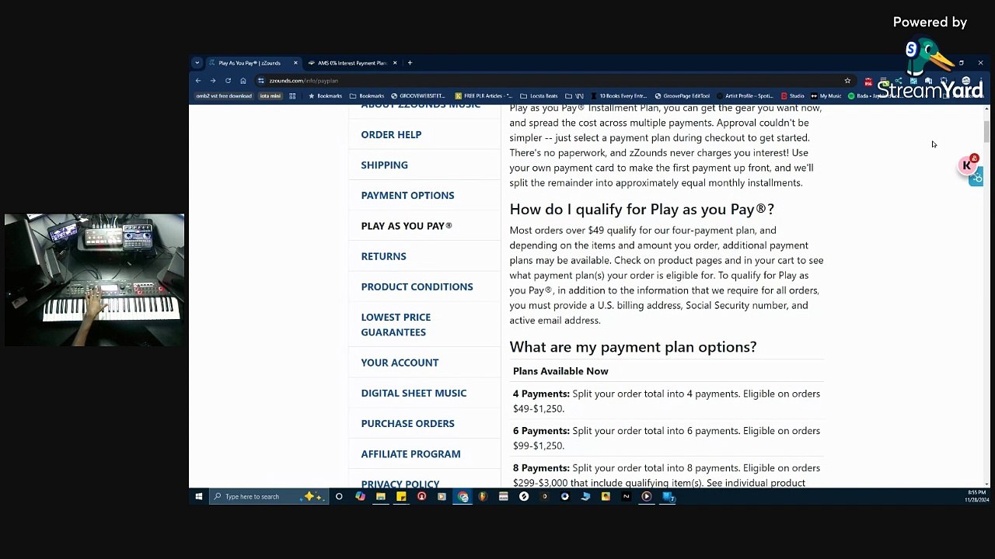
Task: Open a new browser tab
Action: [410, 63]
